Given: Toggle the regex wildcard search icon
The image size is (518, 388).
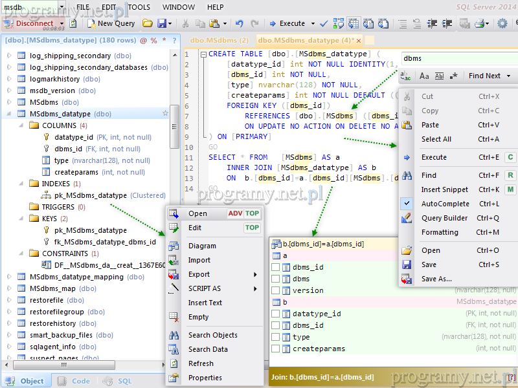Looking at the screenshot, I should coord(454,76).
